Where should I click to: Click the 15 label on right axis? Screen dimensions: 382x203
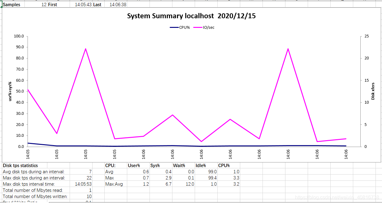pos(367,80)
